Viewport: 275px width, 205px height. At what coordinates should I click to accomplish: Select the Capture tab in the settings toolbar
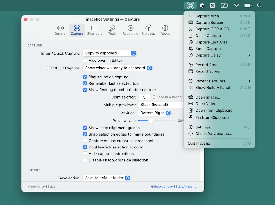coord(77,30)
